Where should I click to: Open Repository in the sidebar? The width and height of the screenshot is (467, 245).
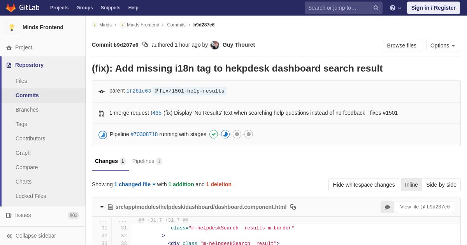(x=43, y=65)
